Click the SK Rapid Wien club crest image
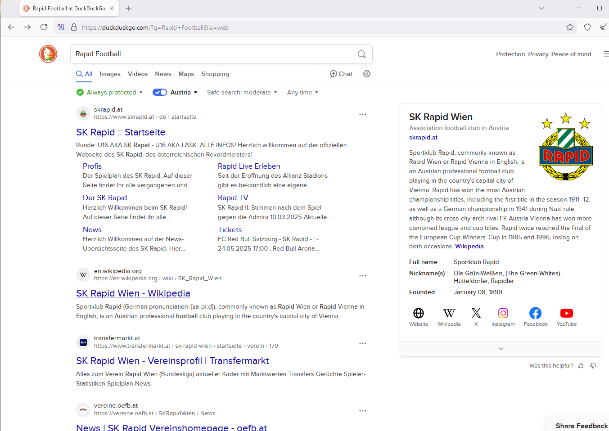This screenshot has width=609, height=431. pos(566,147)
